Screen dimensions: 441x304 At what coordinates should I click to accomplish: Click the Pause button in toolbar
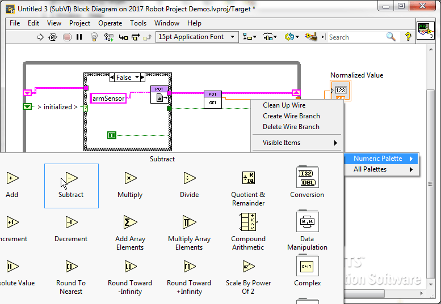pyautogui.click(x=79, y=37)
